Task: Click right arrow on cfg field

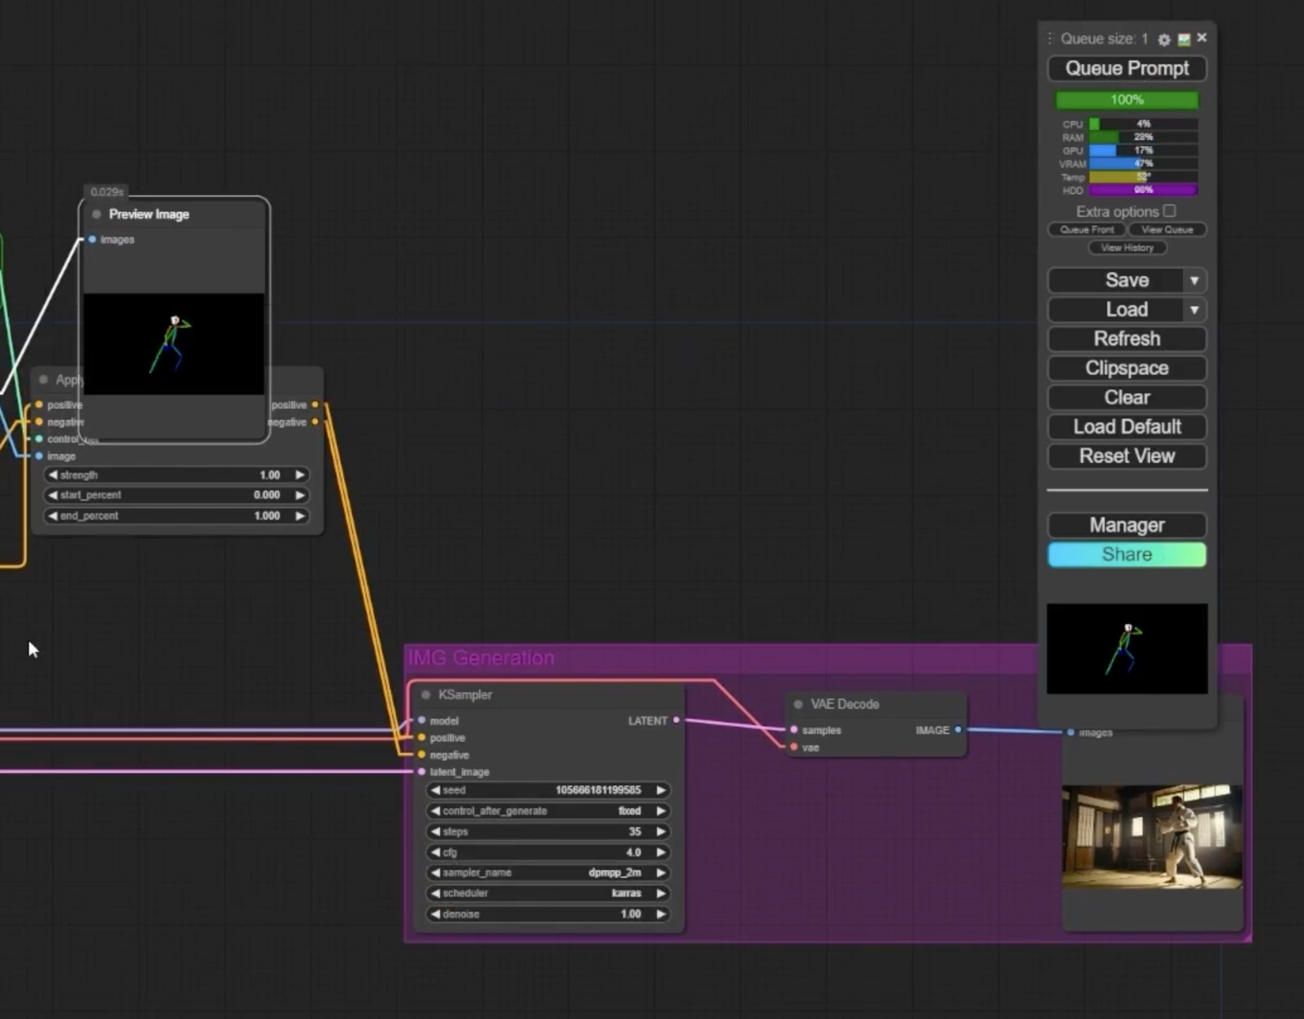Action: (661, 853)
